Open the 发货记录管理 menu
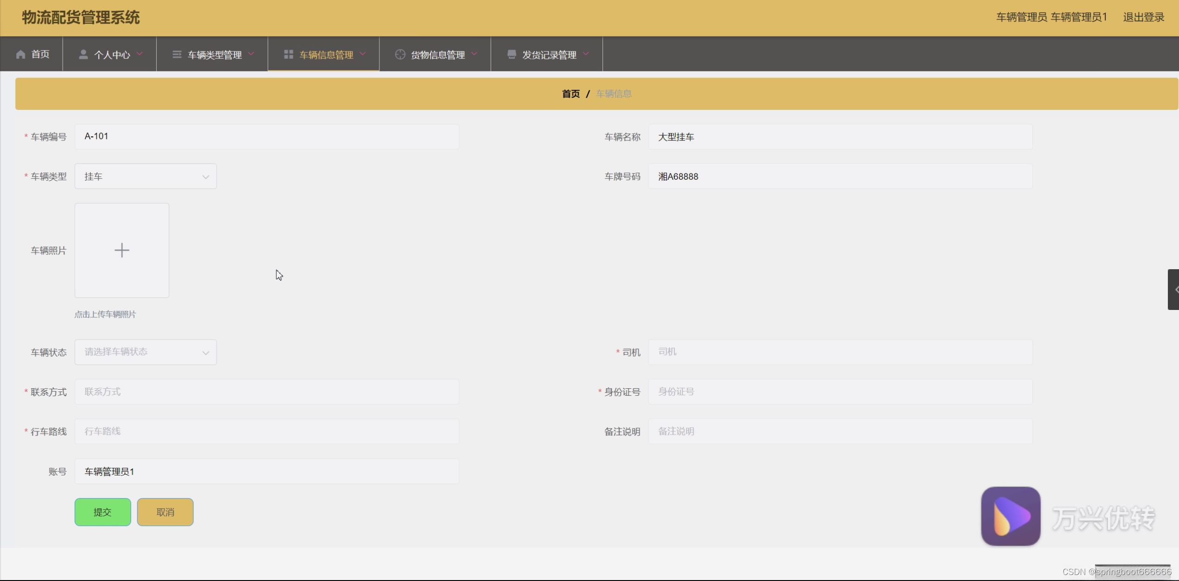 pos(549,55)
